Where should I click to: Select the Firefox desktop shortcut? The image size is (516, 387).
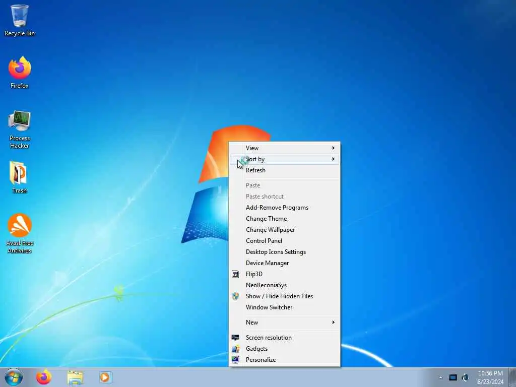[20, 73]
